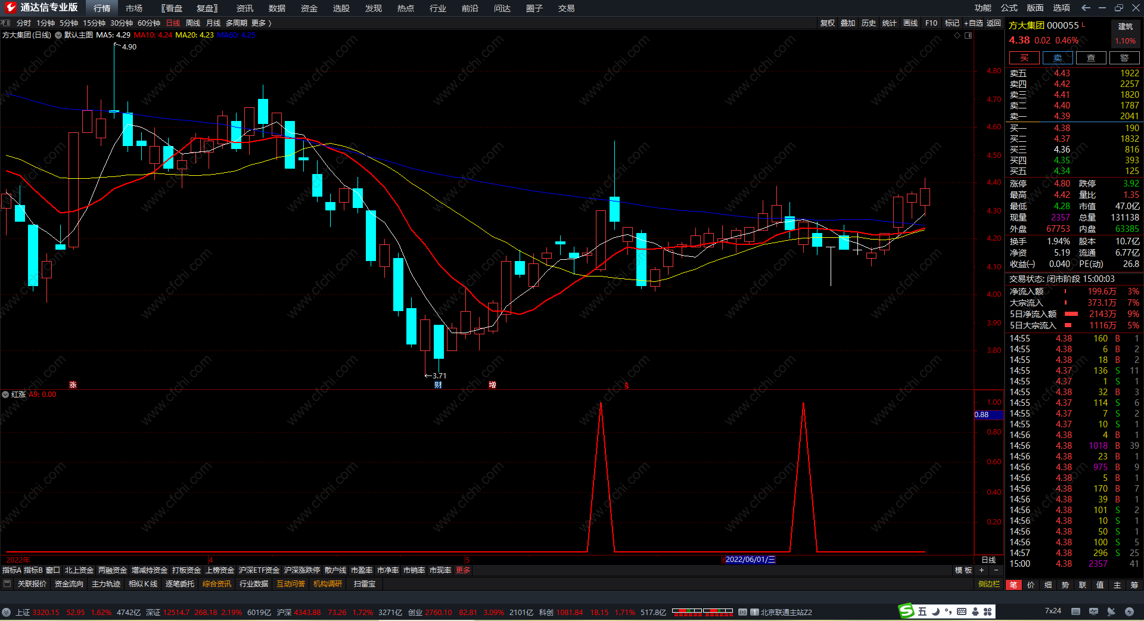This screenshot has height=621, width=1144.
Task: Select 5分钟 period
Action: click(x=69, y=23)
